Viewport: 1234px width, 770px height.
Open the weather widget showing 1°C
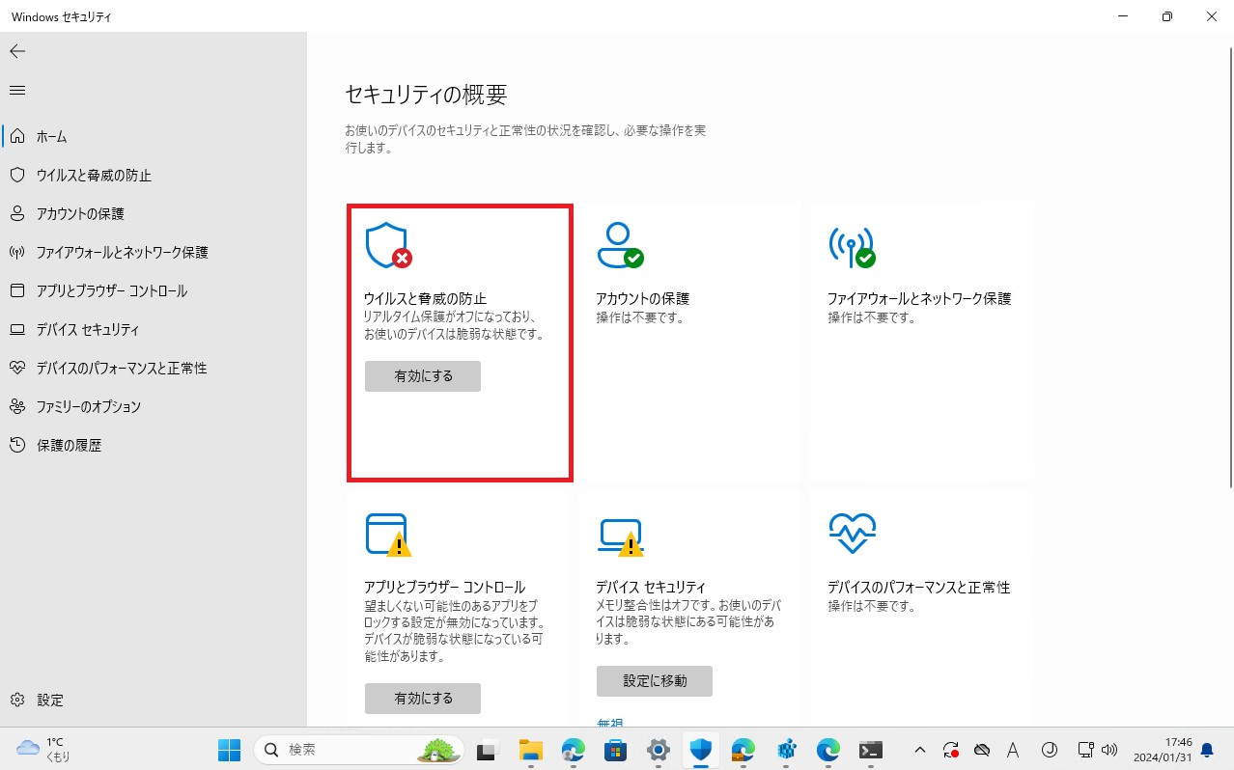coord(44,750)
